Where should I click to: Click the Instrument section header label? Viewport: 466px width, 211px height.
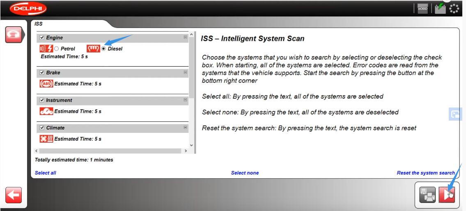click(x=59, y=100)
